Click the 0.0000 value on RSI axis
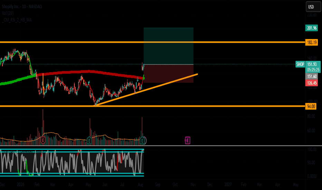322x190 pixels. [x=312, y=176]
